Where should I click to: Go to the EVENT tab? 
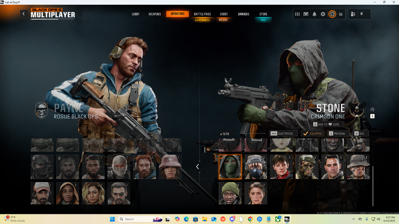pyautogui.click(x=224, y=14)
